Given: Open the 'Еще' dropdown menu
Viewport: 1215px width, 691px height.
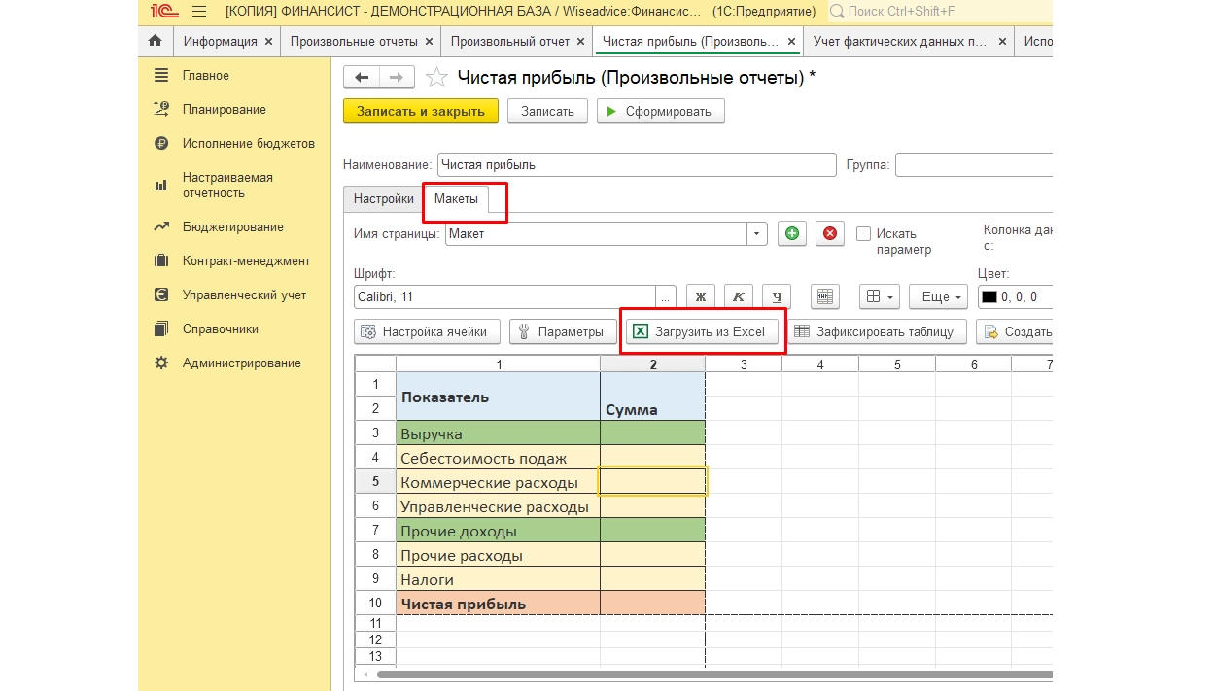Looking at the screenshot, I should [x=942, y=297].
